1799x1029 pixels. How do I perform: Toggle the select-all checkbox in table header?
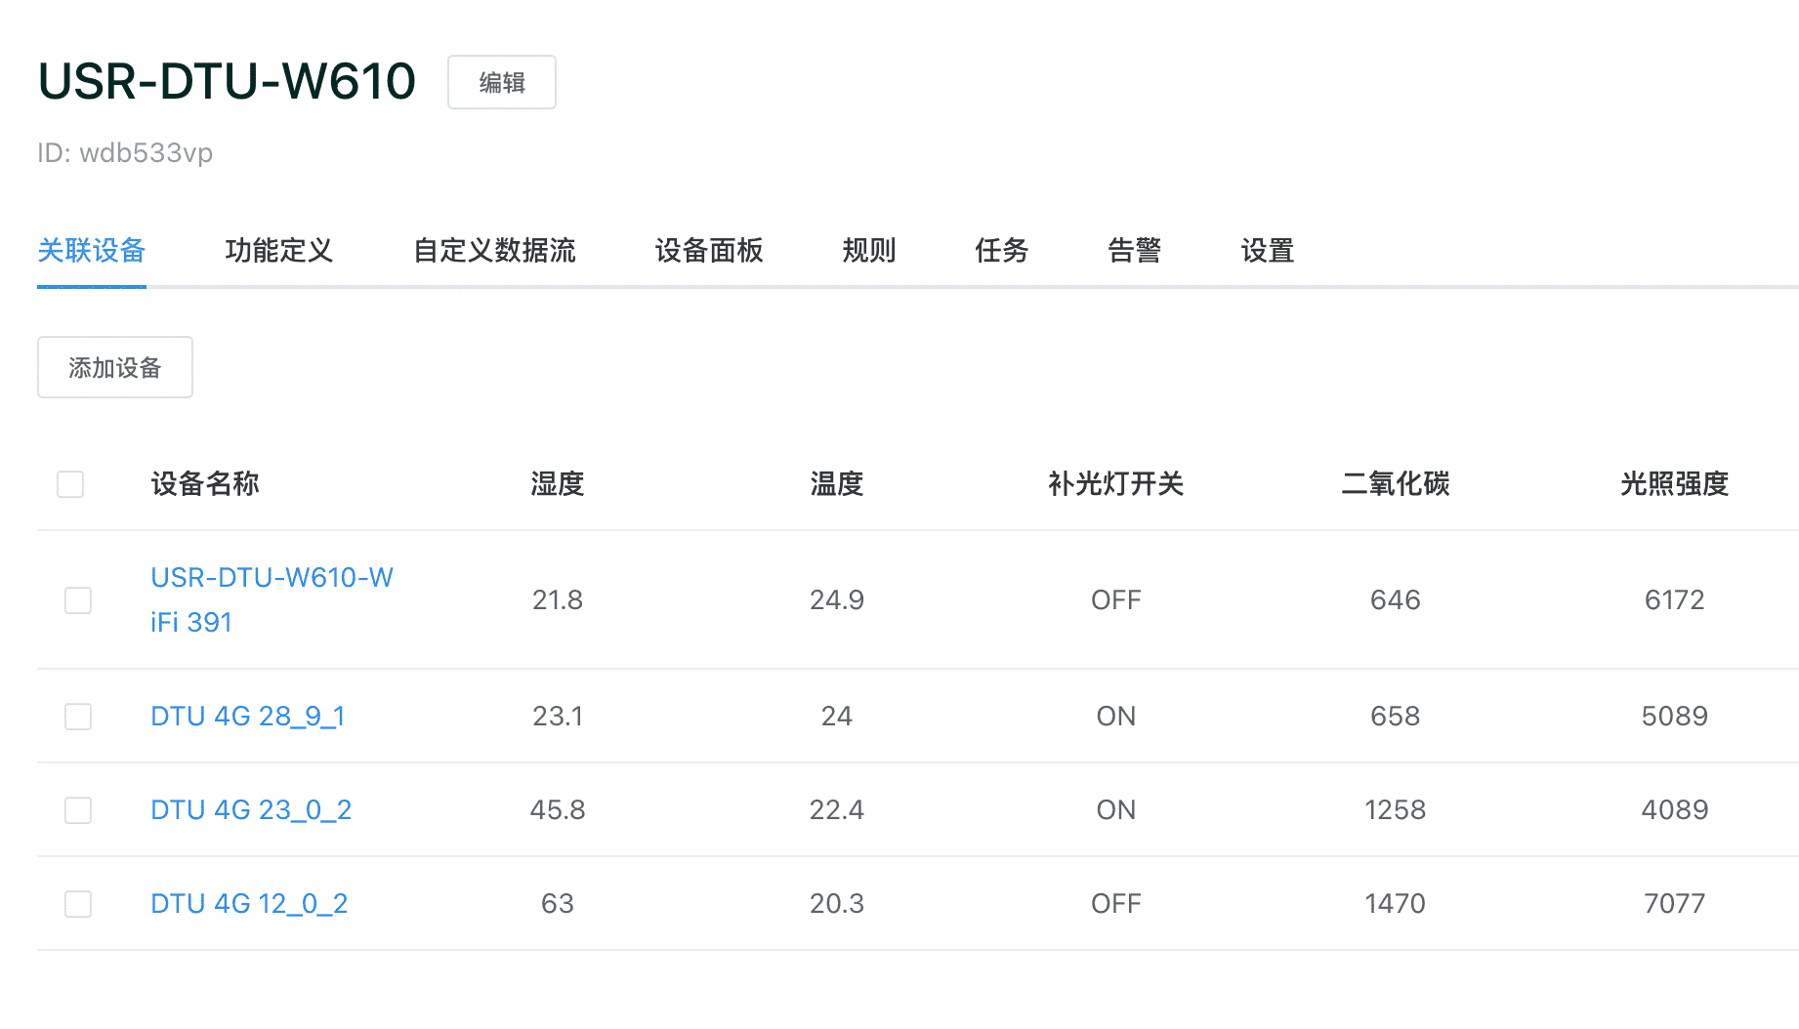coord(70,484)
